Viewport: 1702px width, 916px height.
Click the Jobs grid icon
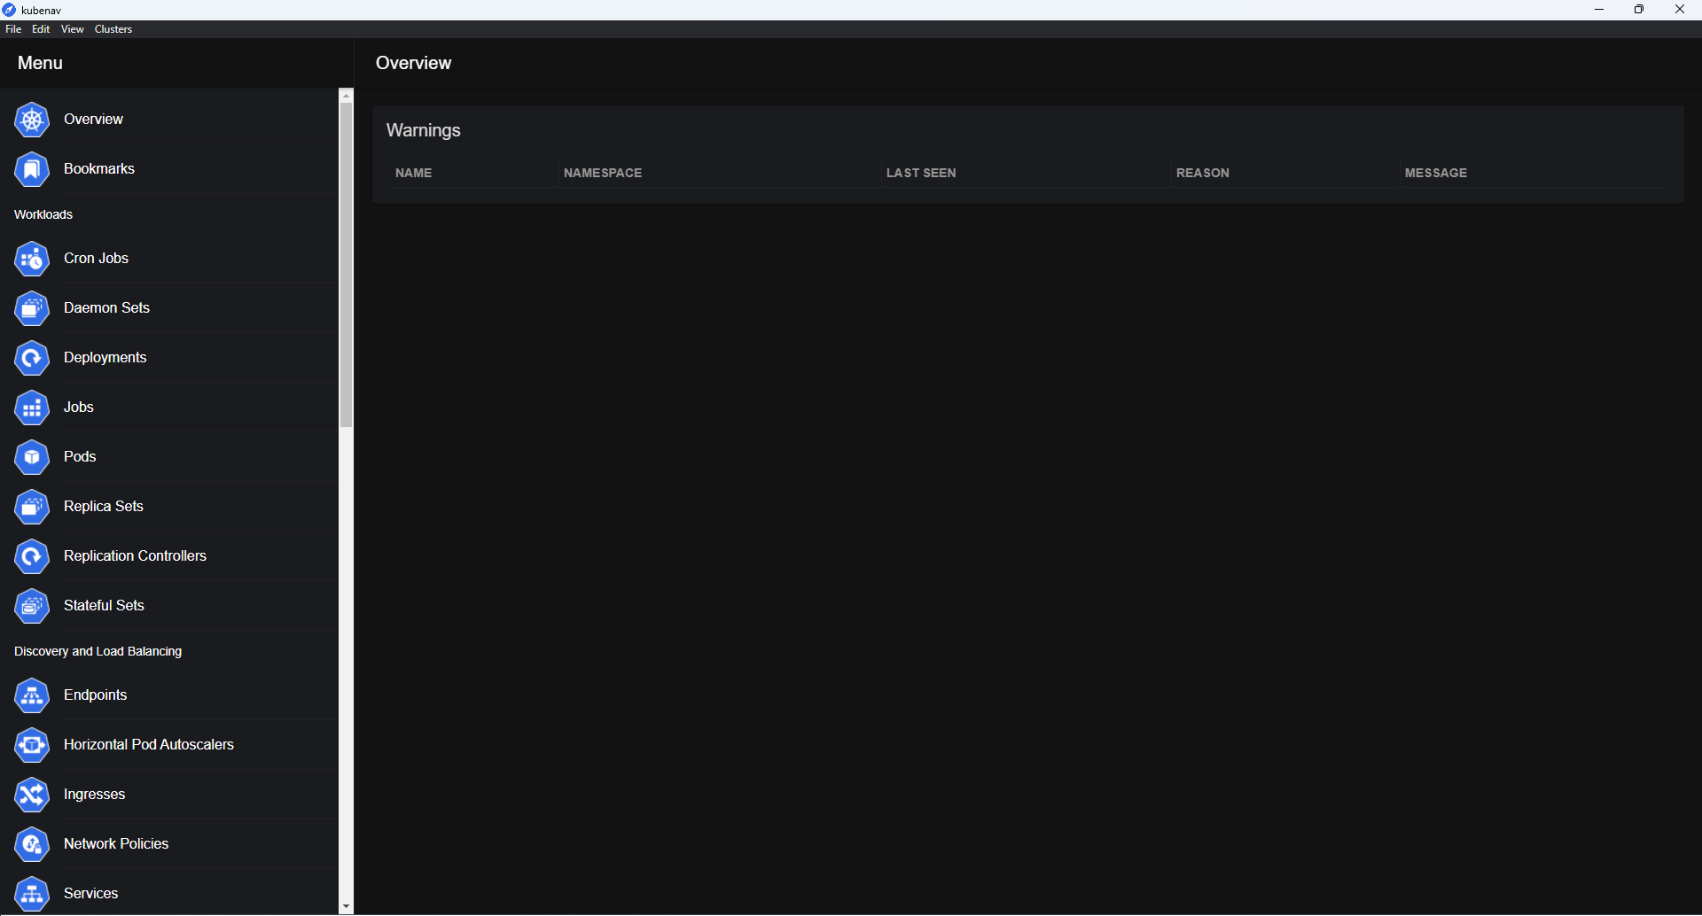tap(32, 408)
